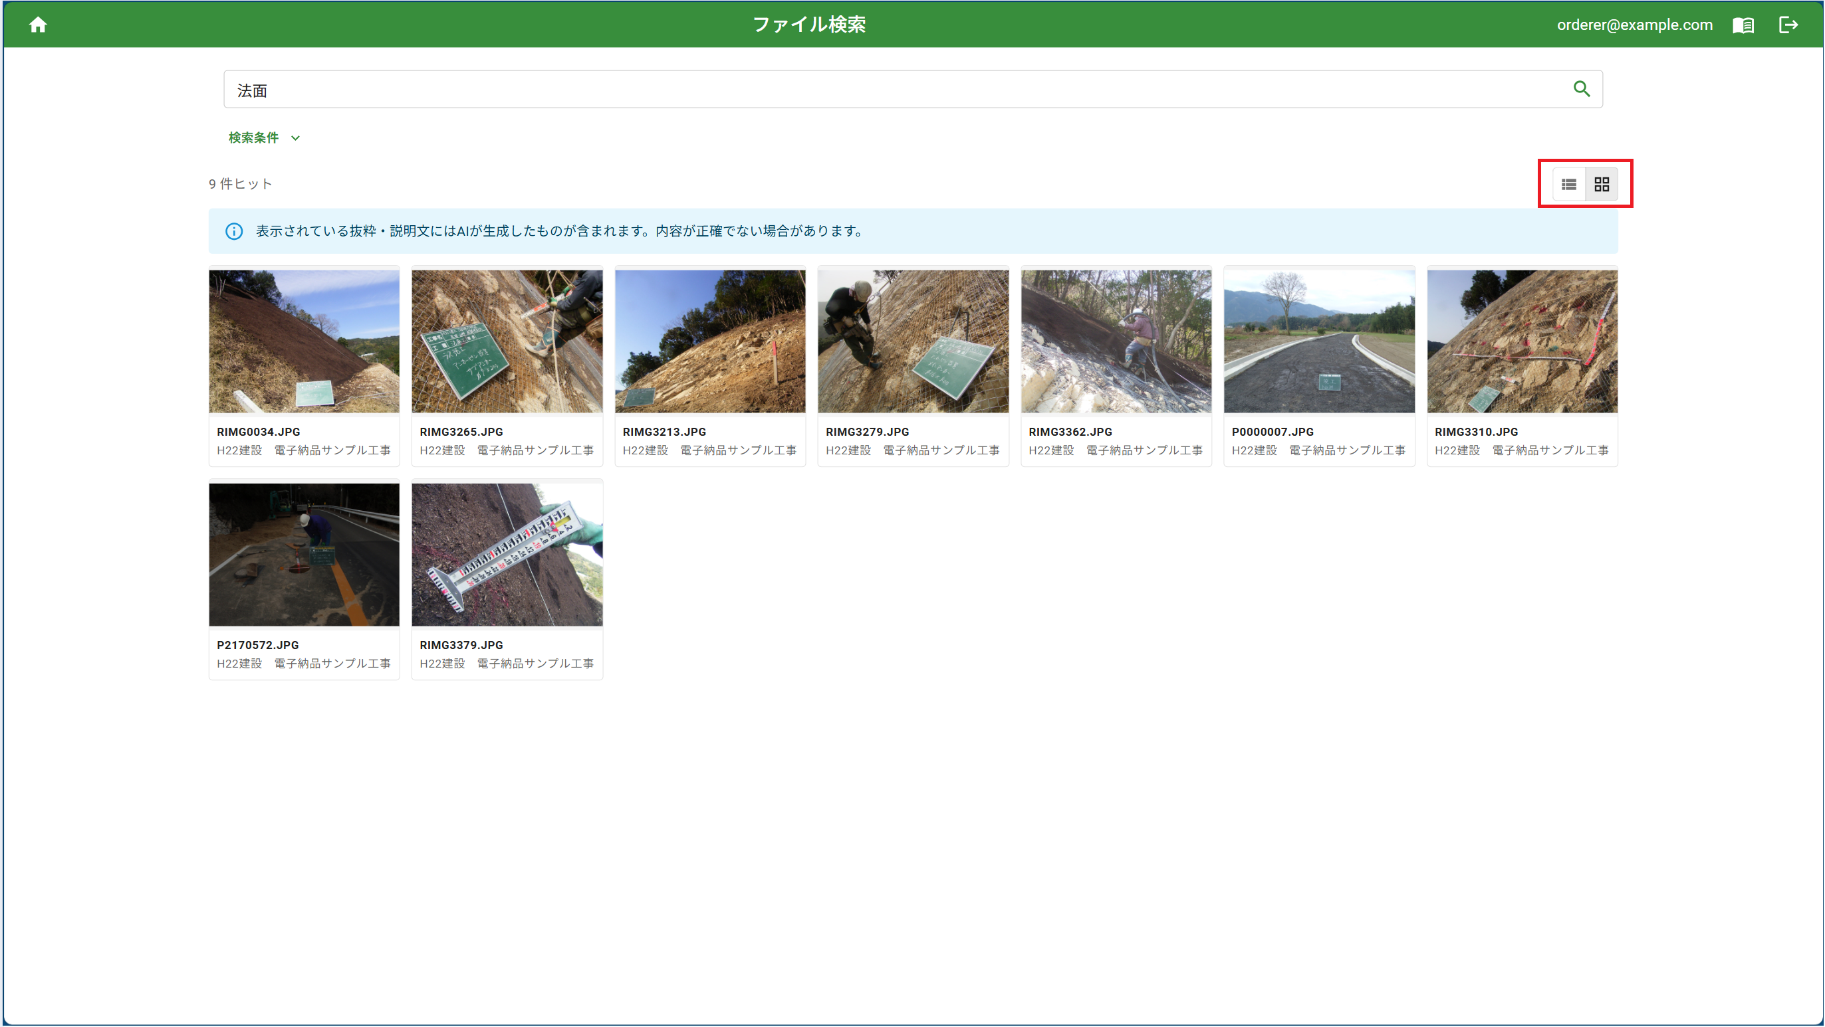Click the info icon in the AI notice

click(234, 231)
